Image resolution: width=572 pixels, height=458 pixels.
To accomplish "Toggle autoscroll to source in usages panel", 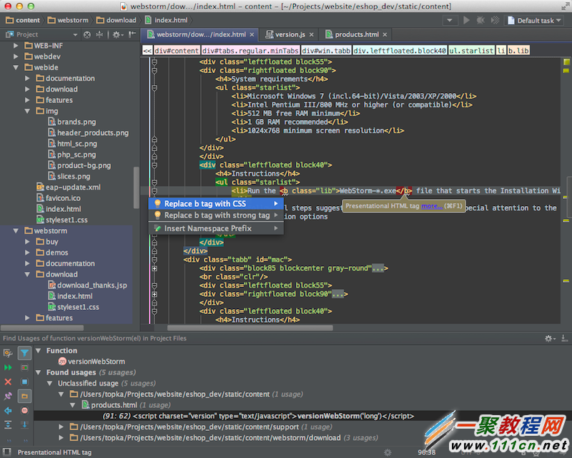I will coord(24,425).
